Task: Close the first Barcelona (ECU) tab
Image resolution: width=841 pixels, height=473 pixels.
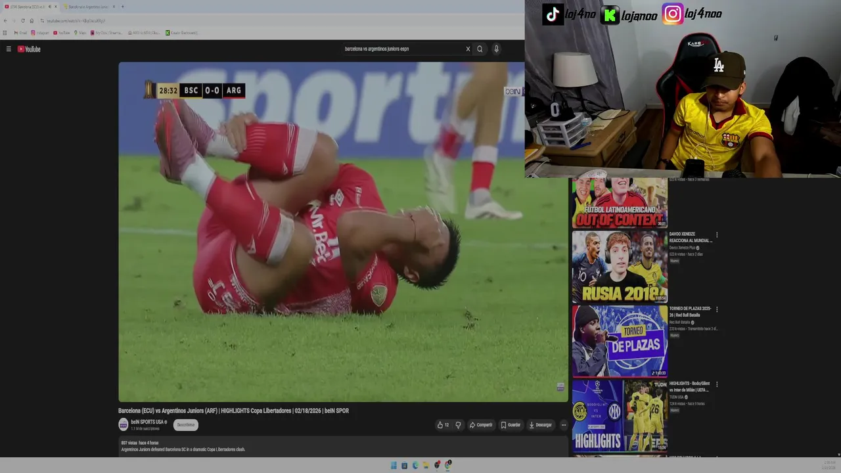Action: click(x=56, y=7)
